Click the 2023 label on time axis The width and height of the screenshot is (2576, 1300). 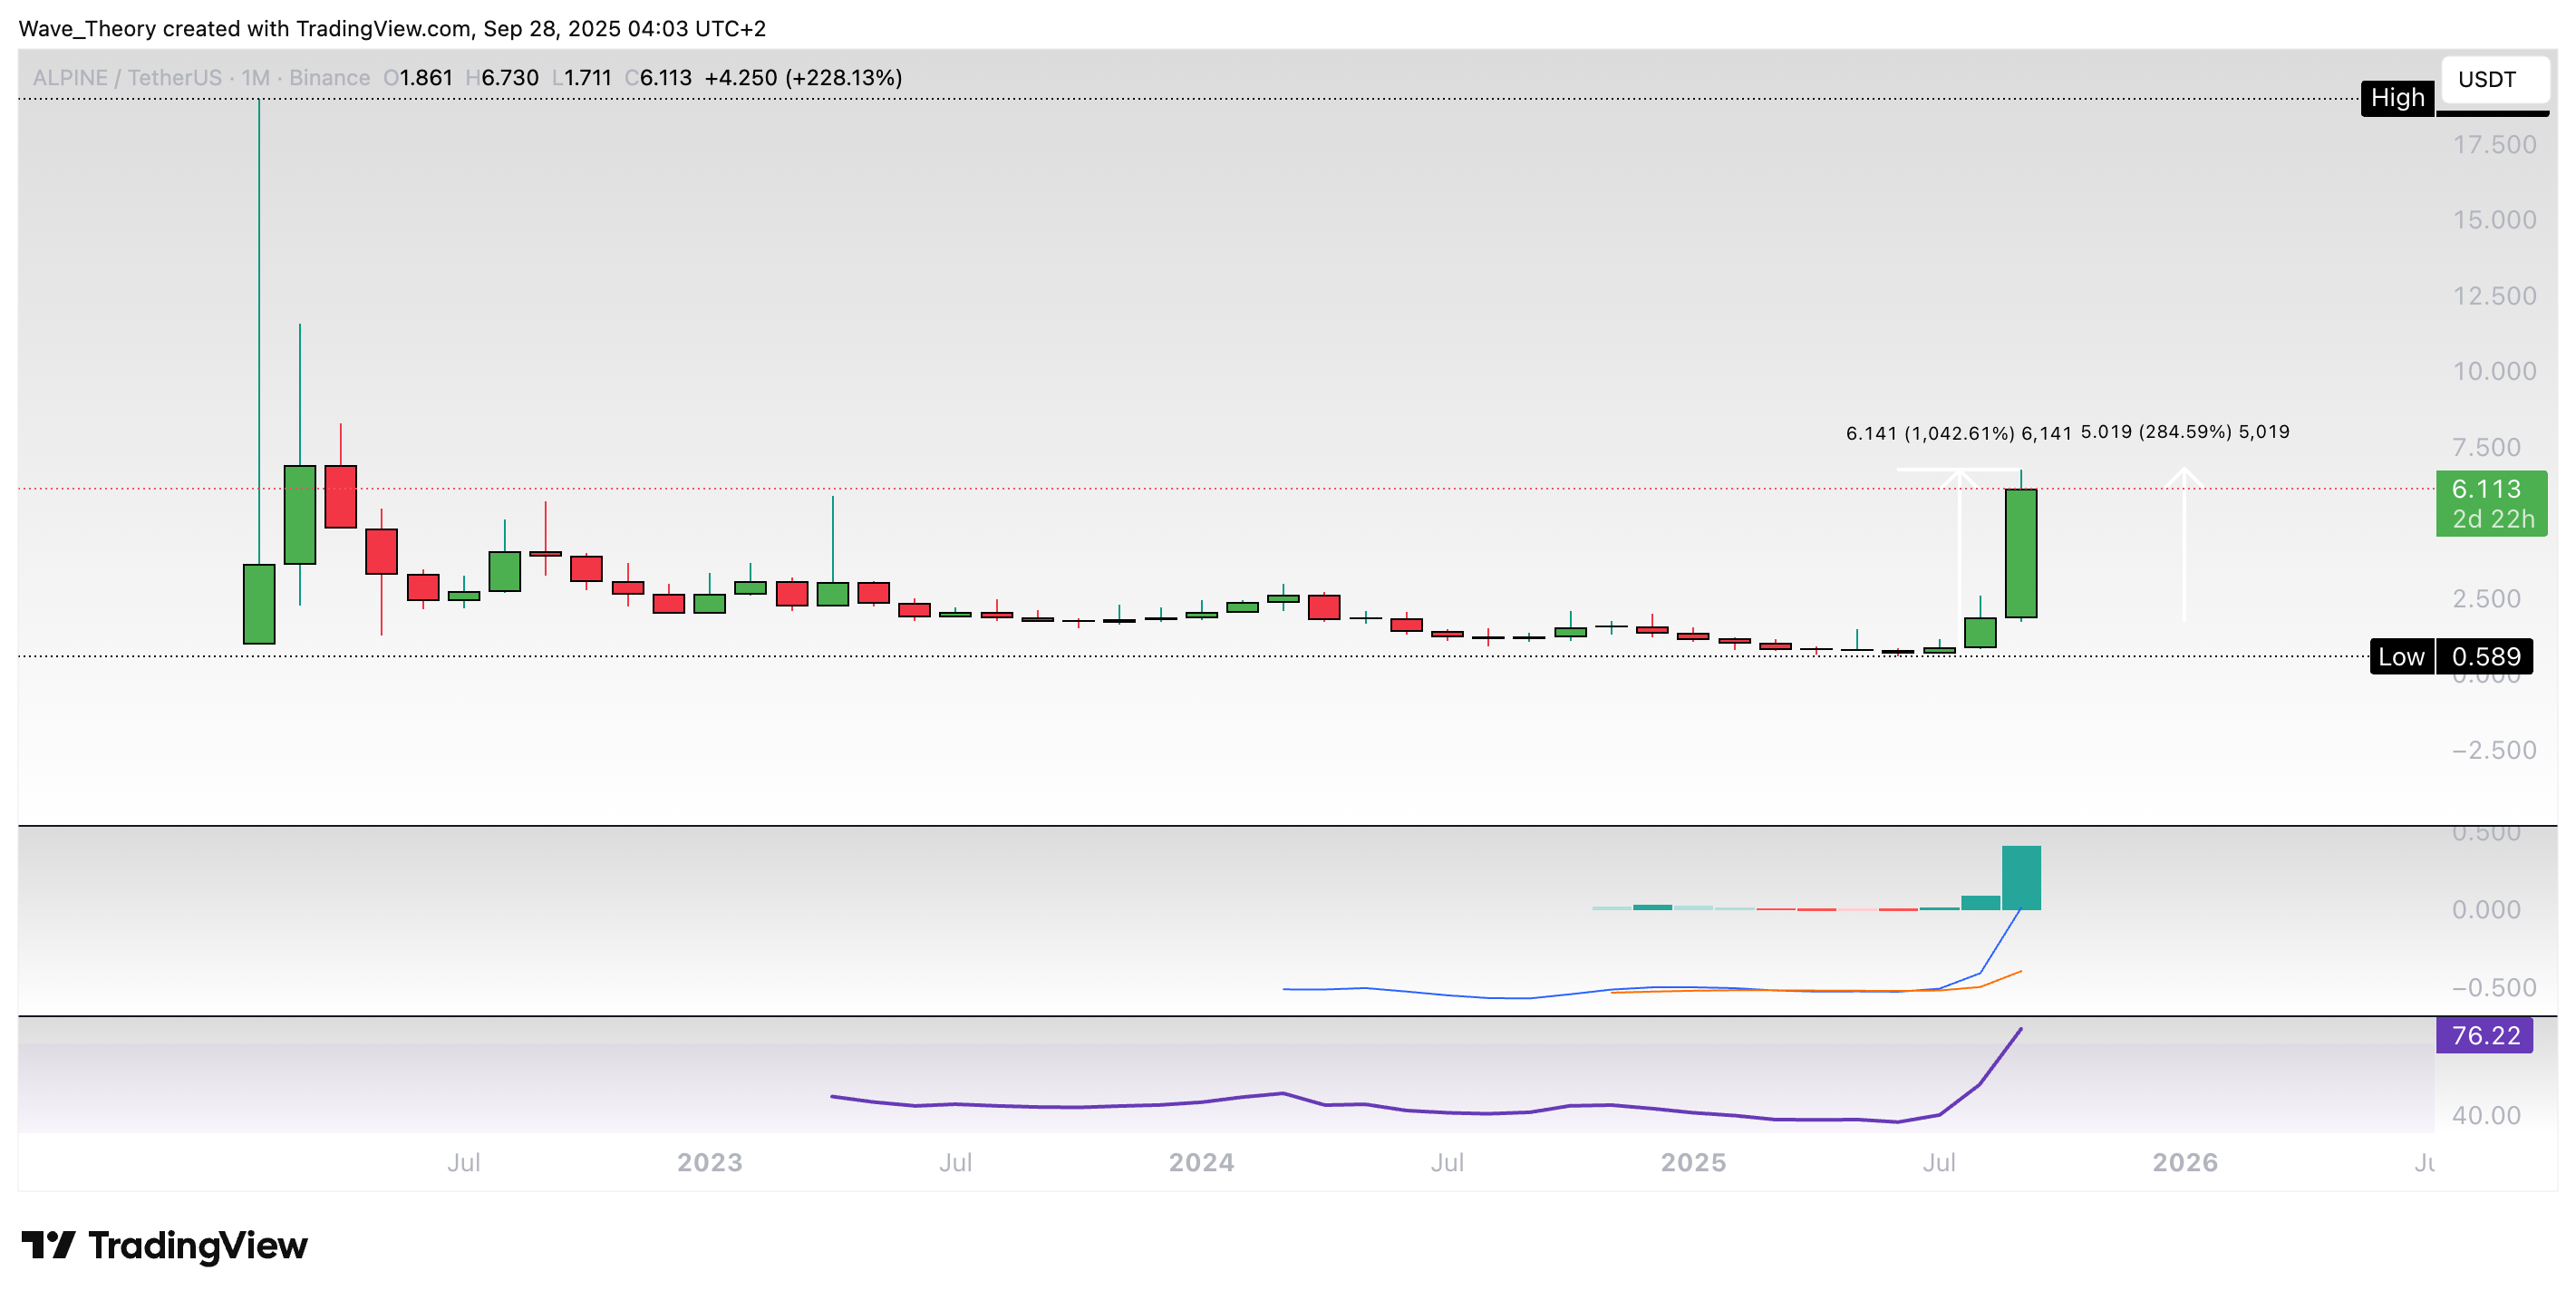(709, 1162)
